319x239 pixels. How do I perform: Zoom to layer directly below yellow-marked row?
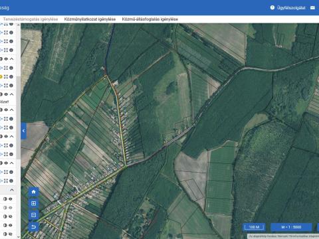click(x=6, y=86)
